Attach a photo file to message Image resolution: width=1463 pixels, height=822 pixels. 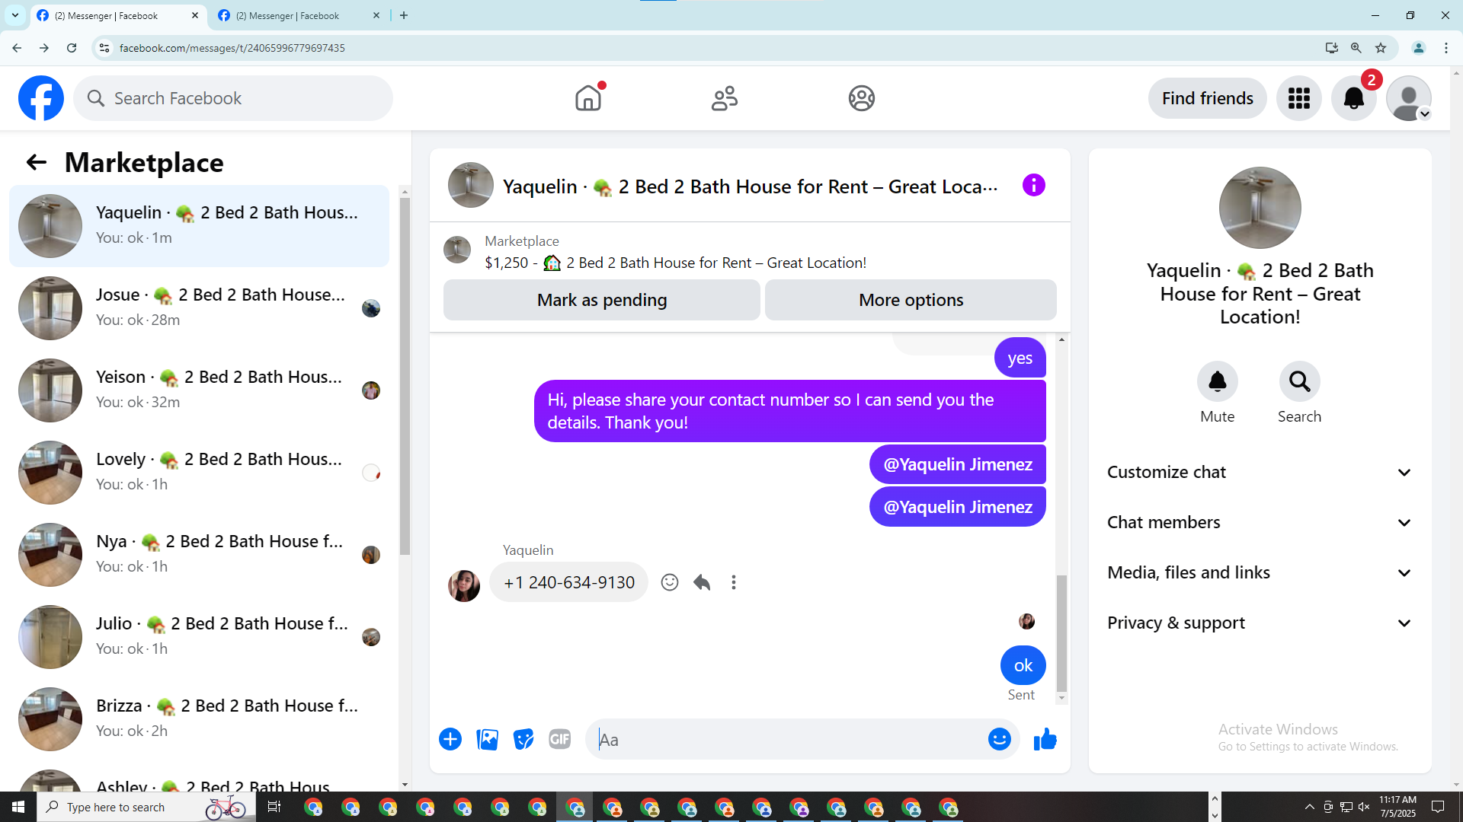487,739
